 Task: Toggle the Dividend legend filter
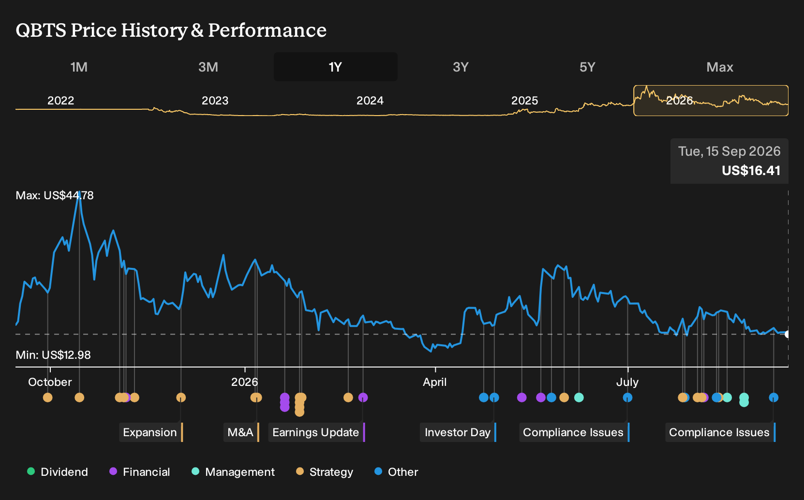point(58,472)
